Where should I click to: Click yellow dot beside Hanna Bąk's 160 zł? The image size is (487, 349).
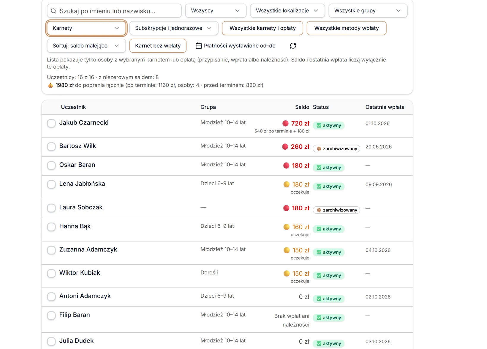click(x=287, y=227)
